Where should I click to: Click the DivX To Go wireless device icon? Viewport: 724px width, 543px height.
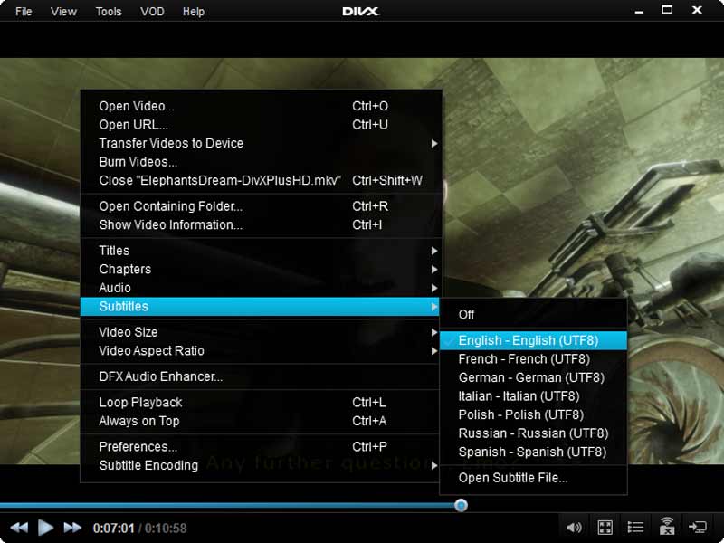click(x=666, y=526)
